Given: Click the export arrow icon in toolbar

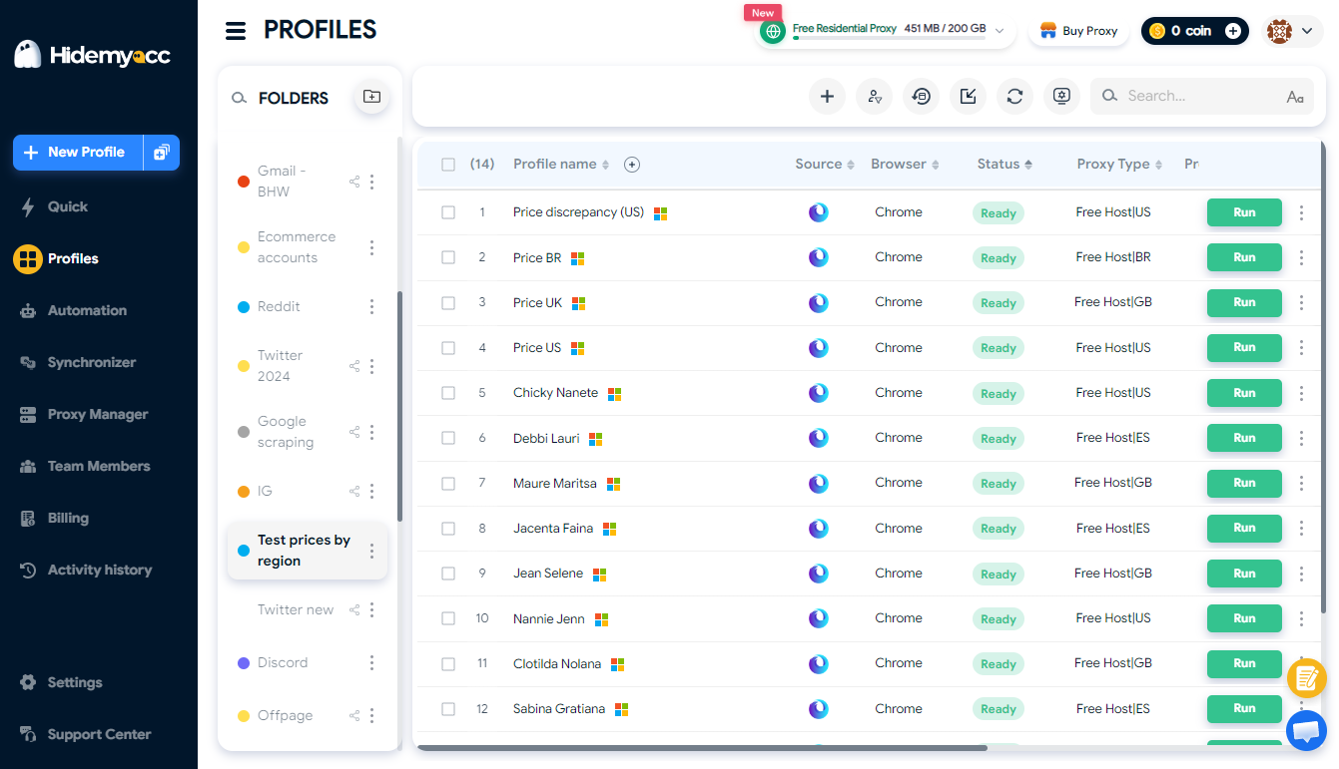Looking at the screenshot, I should pos(968,96).
